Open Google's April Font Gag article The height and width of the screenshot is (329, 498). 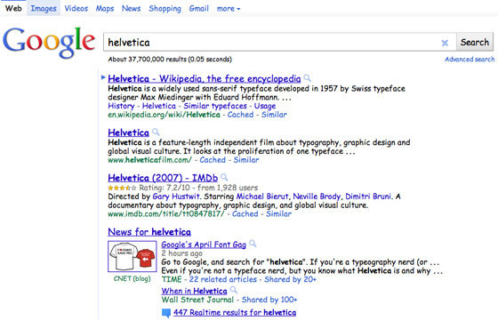click(204, 245)
